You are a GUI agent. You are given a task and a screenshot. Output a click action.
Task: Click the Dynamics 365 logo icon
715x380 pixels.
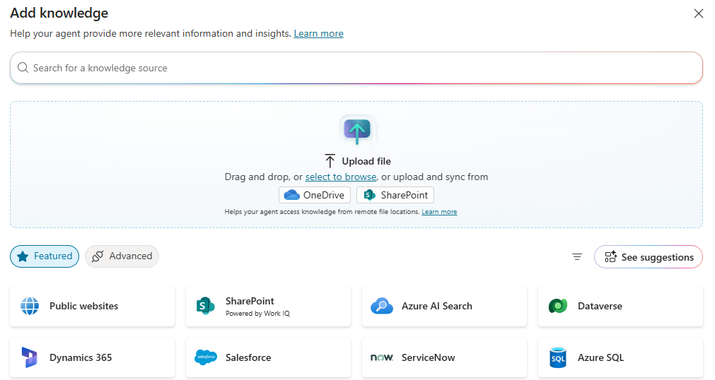[x=29, y=357]
